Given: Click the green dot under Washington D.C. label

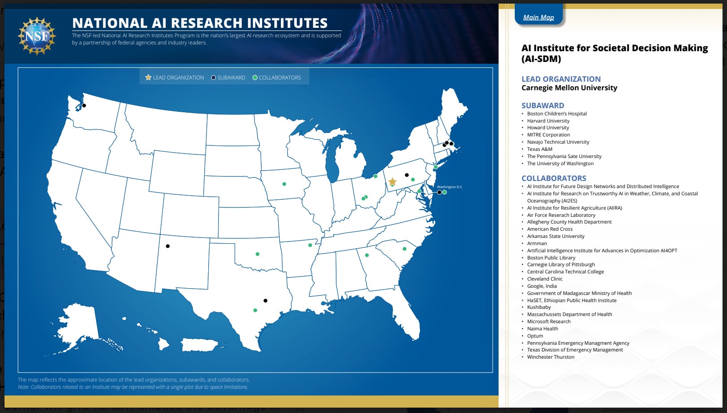Looking at the screenshot, I should [x=444, y=192].
